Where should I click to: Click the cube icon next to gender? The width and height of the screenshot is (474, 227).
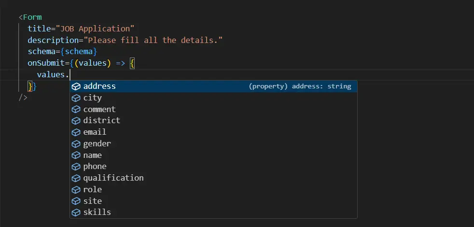tap(76, 144)
